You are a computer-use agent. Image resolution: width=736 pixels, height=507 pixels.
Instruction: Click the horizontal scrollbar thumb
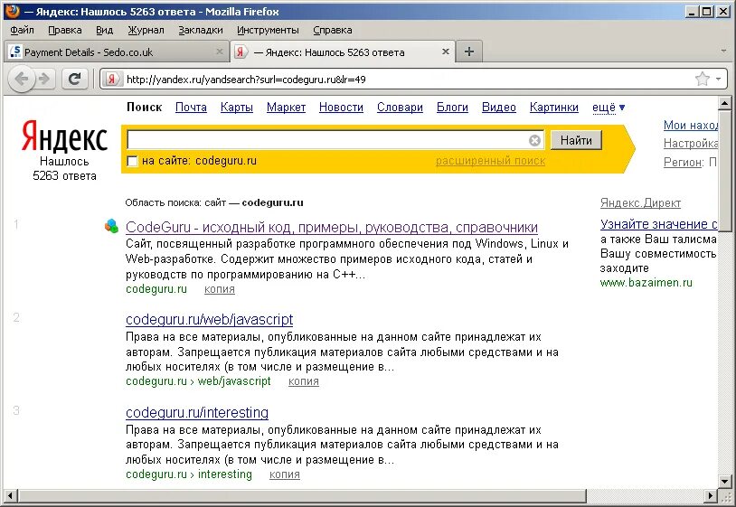click(x=302, y=495)
